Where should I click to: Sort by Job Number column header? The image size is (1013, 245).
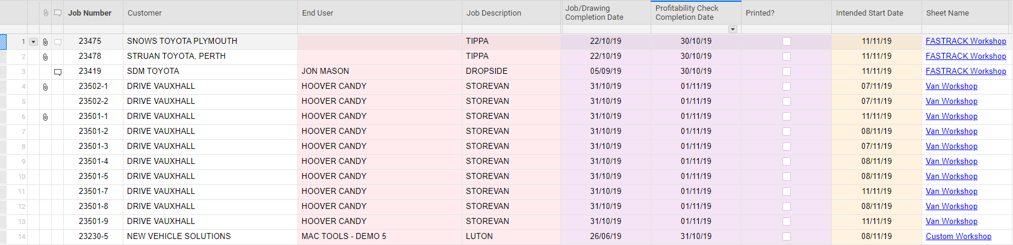coord(90,13)
